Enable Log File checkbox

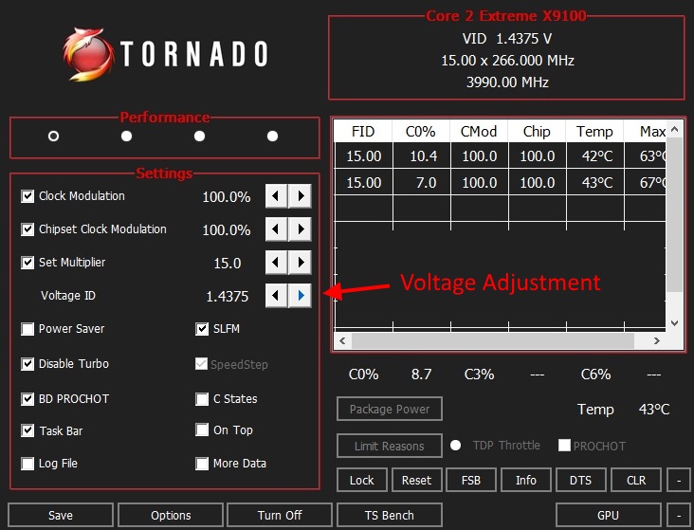click(27, 464)
